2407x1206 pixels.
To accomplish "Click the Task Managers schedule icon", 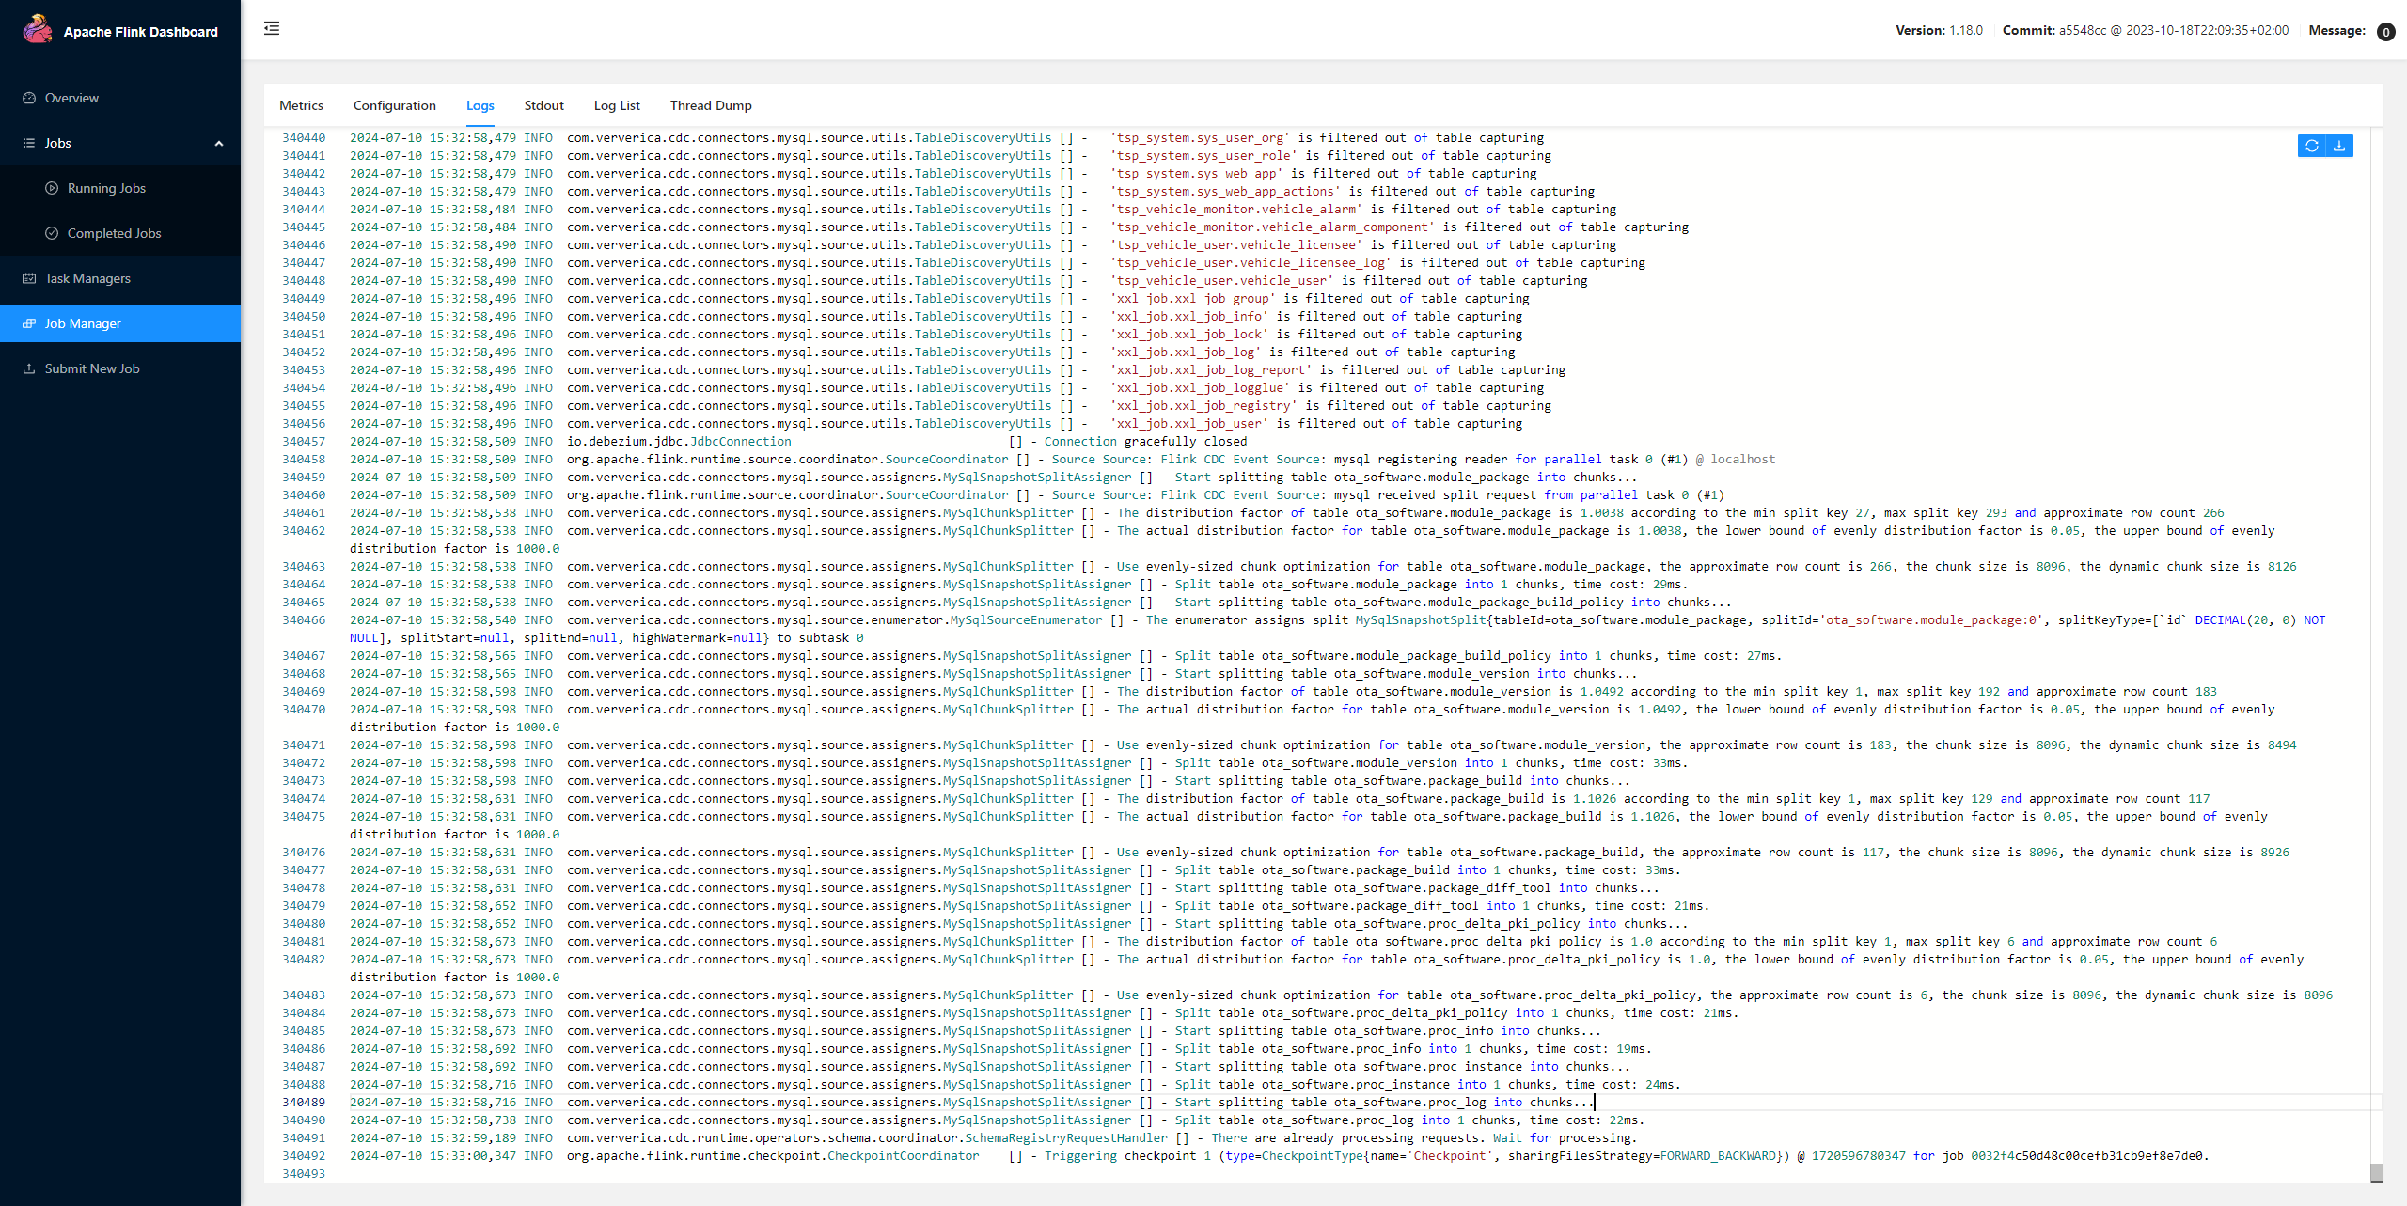I will tap(29, 278).
